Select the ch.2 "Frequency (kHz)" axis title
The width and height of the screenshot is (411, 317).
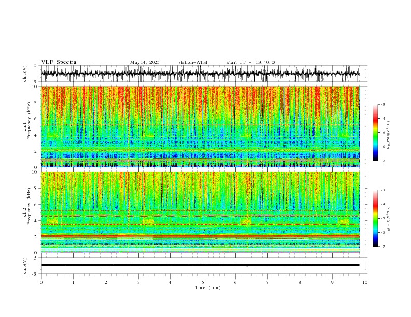point(29,206)
